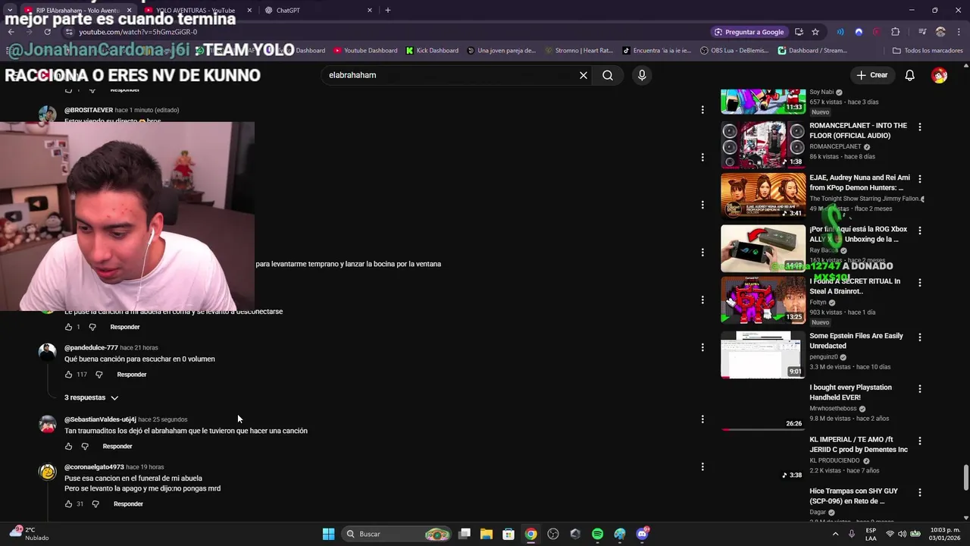Open Stromno Heart Rate bookmark
Image resolution: width=970 pixels, height=546 pixels.
click(x=578, y=51)
